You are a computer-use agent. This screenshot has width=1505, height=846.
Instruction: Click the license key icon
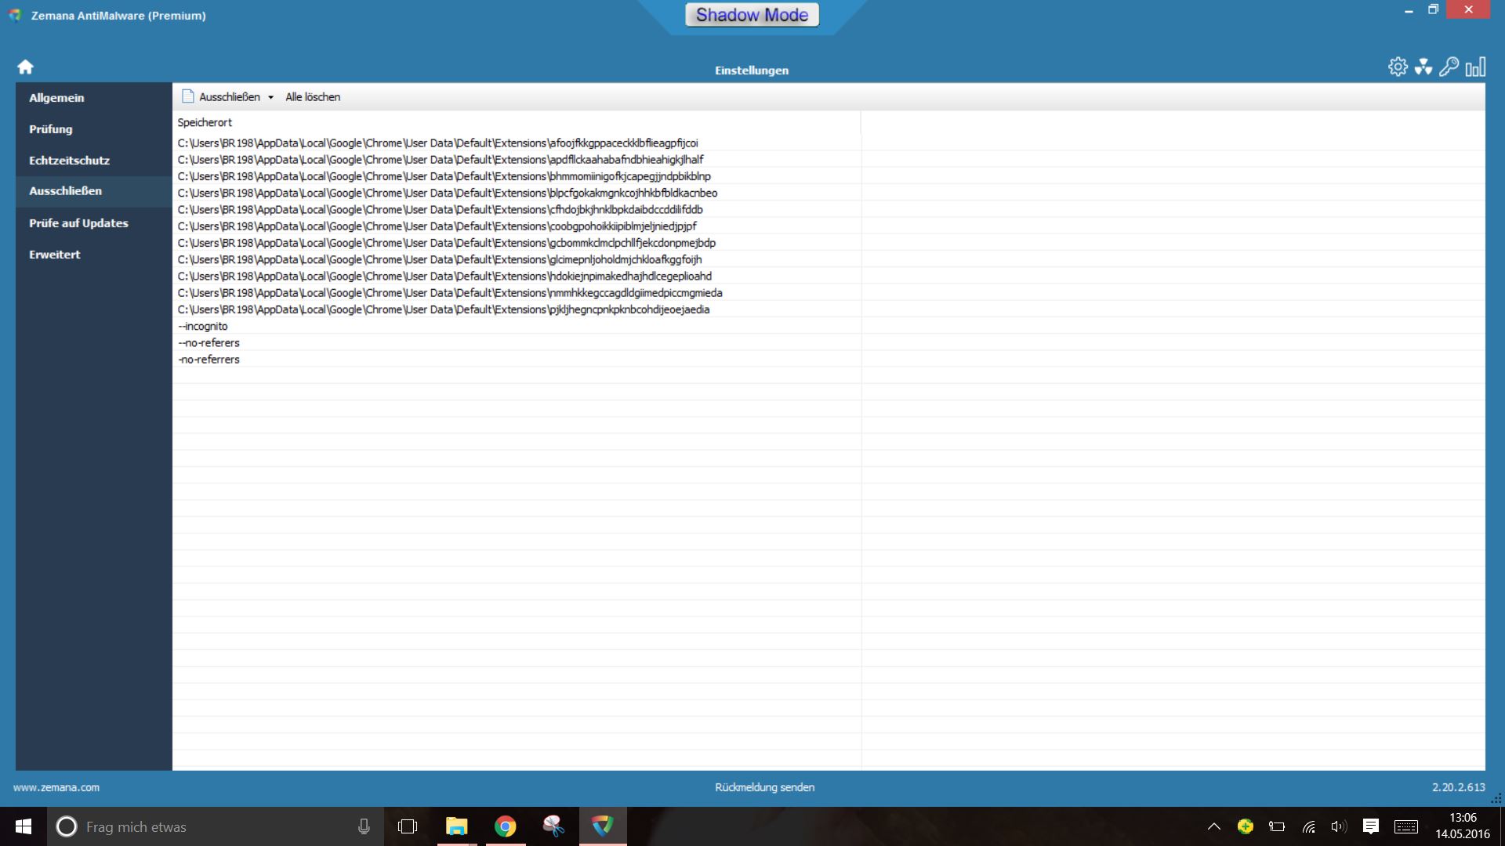1449,67
